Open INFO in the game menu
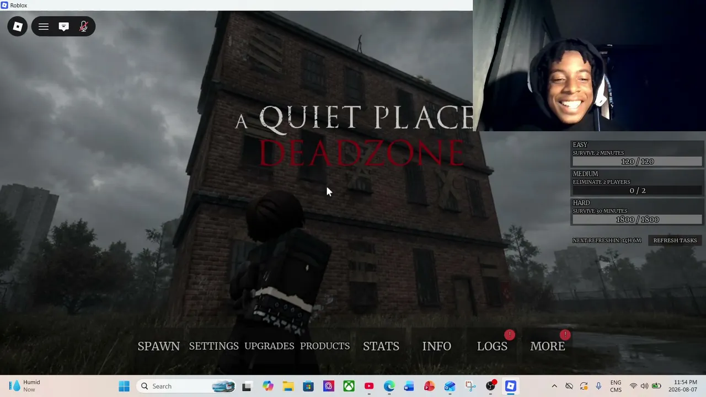Image resolution: width=706 pixels, height=397 pixels. [437, 346]
